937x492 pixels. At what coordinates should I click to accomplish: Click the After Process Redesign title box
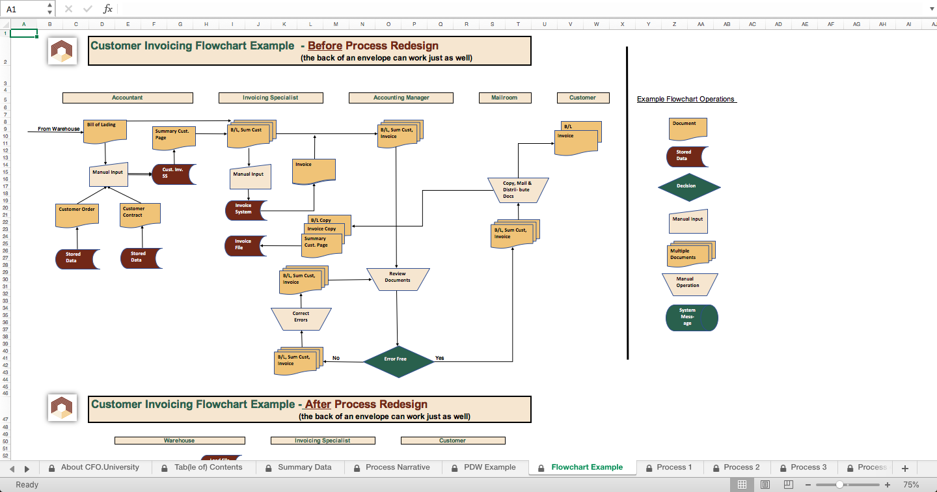point(310,409)
